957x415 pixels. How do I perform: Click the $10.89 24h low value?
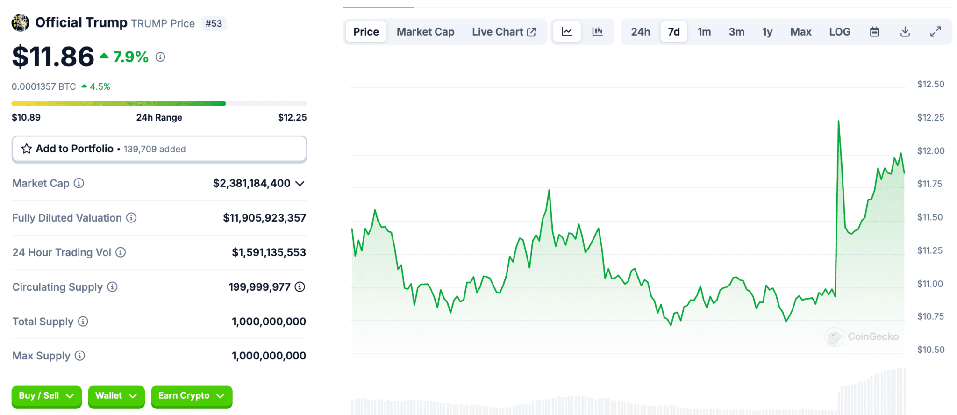(26, 117)
